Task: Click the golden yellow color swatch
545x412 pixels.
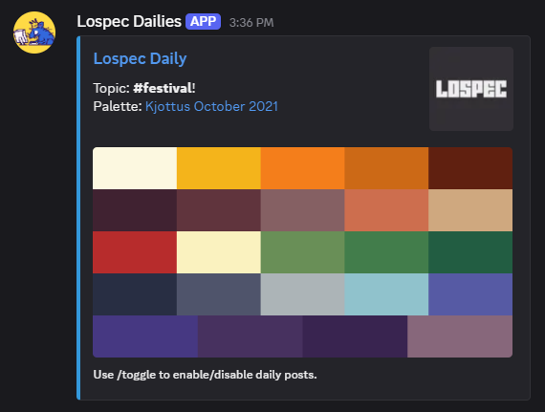Action: [219, 168]
